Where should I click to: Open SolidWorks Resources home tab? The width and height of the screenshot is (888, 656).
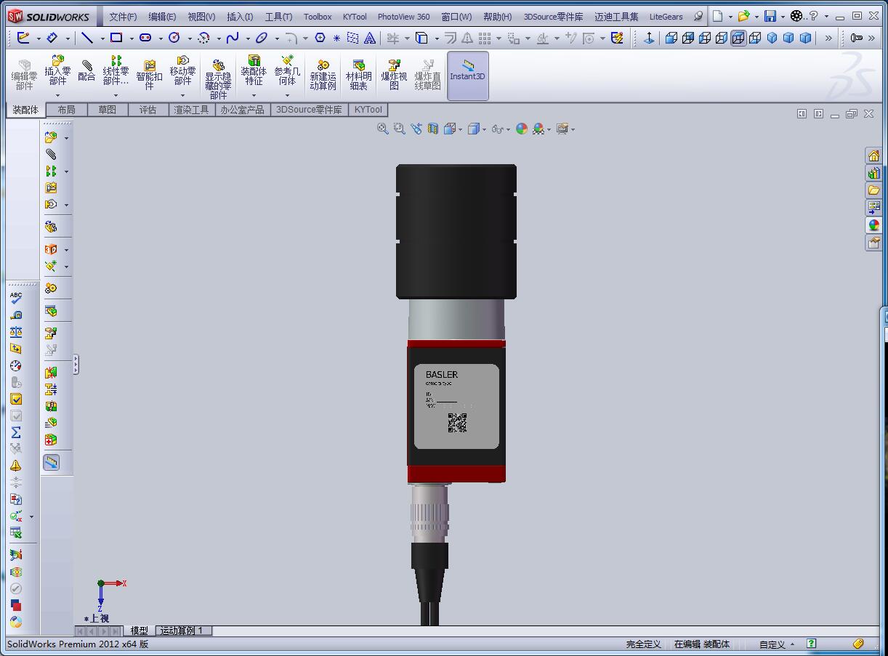click(x=873, y=155)
